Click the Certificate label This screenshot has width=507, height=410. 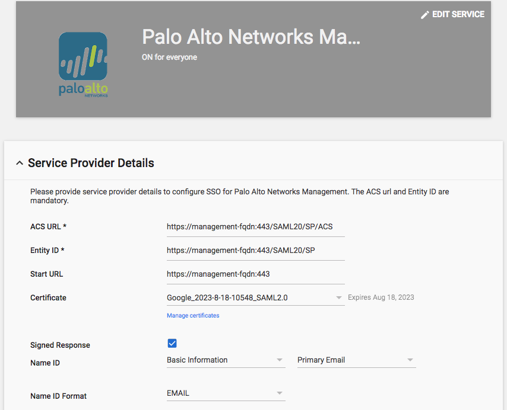coord(48,297)
